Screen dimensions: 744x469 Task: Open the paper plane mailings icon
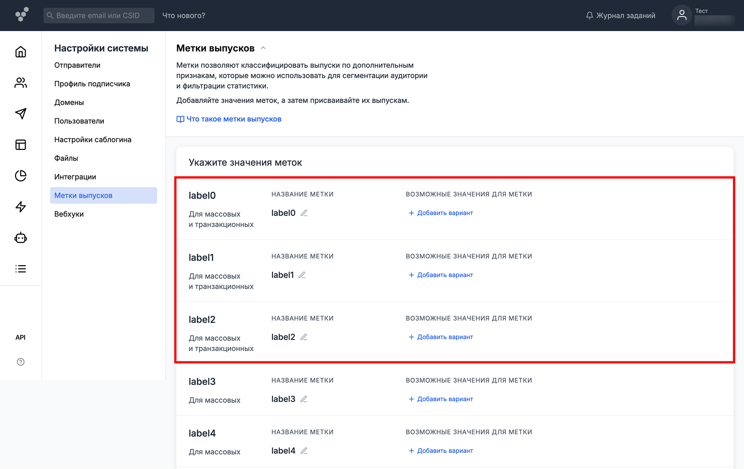point(20,113)
